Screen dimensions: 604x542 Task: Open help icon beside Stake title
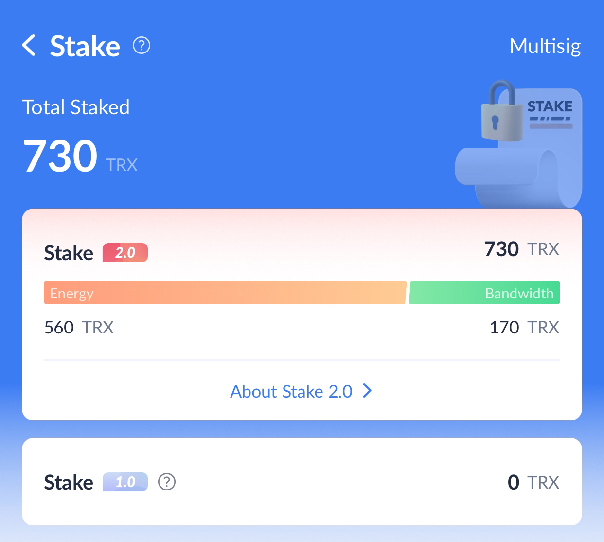(142, 46)
